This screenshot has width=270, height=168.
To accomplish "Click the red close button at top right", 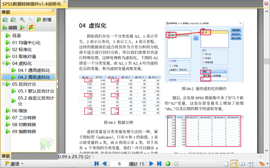I will pos(266,3).
